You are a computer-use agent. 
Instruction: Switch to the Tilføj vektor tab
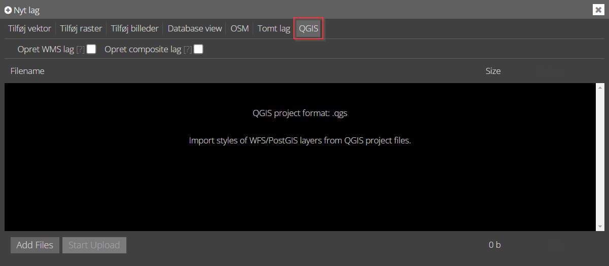tap(29, 28)
